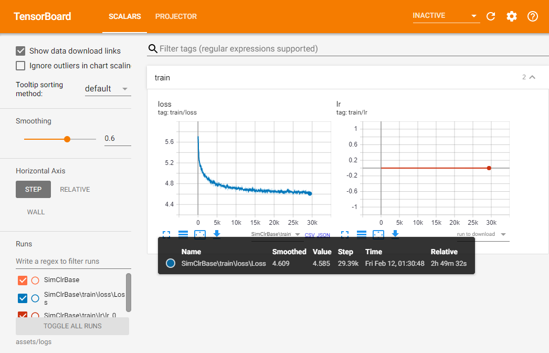Image resolution: width=549 pixels, height=353 pixels.
Task: Click the blue endpoint on loss curve
Action: (x=310, y=193)
